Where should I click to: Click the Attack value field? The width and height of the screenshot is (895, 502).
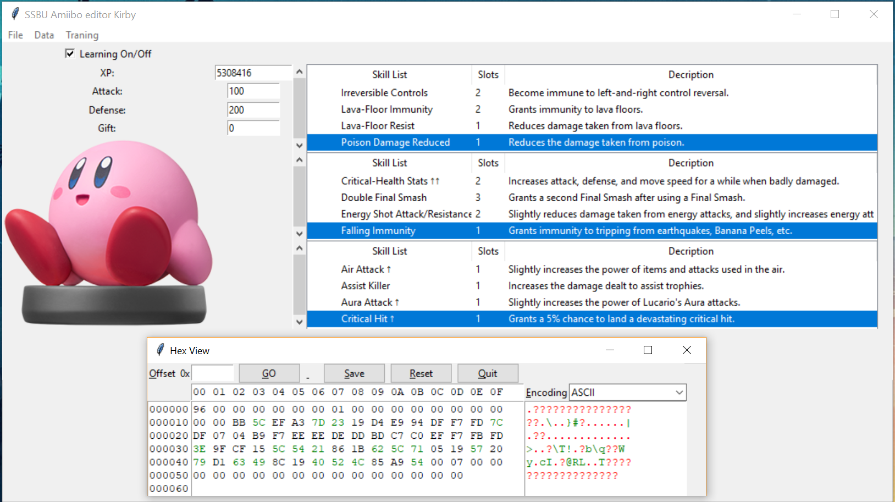(x=253, y=91)
